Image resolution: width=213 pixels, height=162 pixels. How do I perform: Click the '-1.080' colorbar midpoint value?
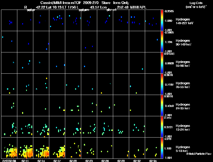(168, 21)
